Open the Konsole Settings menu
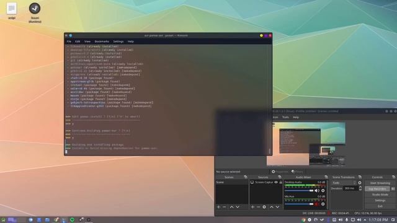This screenshot has height=223, width=397. click(x=118, y=42)
